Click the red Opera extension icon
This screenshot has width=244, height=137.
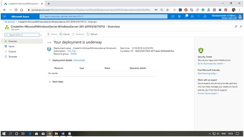click(x=186, y=10)
